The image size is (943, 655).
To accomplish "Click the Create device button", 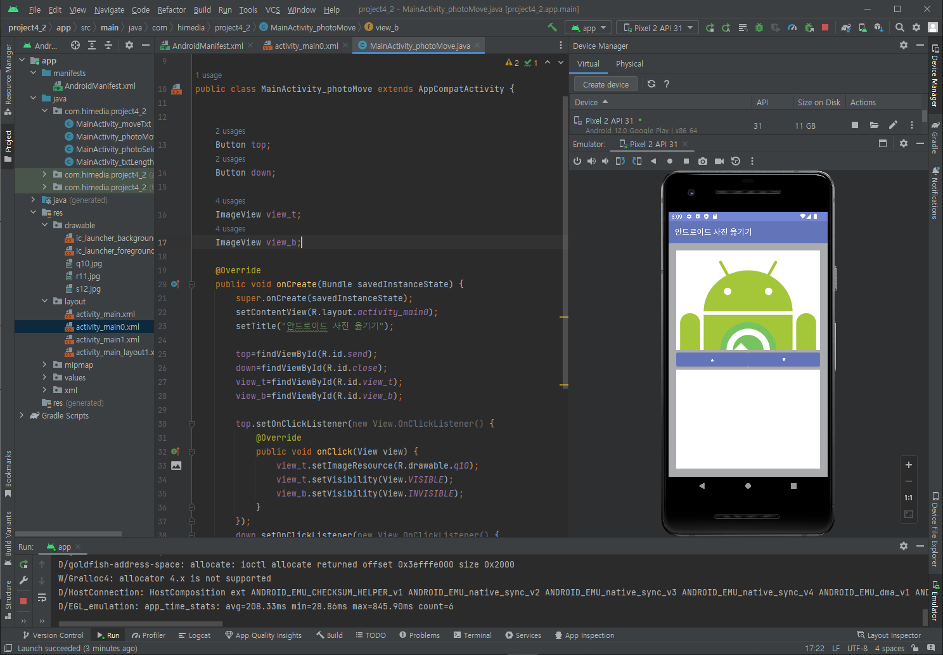I will point(606,84).
